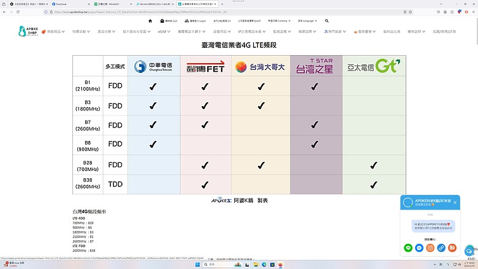Open the browser application menu

[x=474, y=12]
